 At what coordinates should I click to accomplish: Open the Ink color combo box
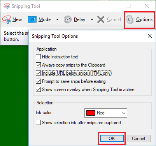(x=106, y=113)
